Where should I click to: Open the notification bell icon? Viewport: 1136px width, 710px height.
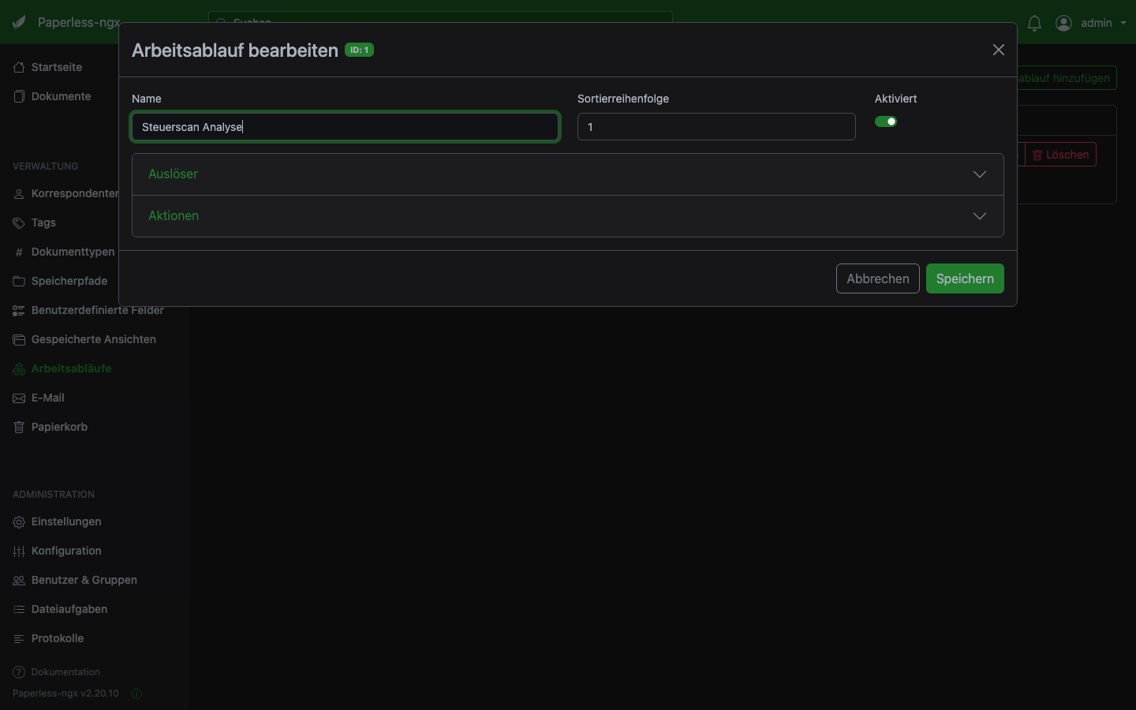pos(1034,23)
